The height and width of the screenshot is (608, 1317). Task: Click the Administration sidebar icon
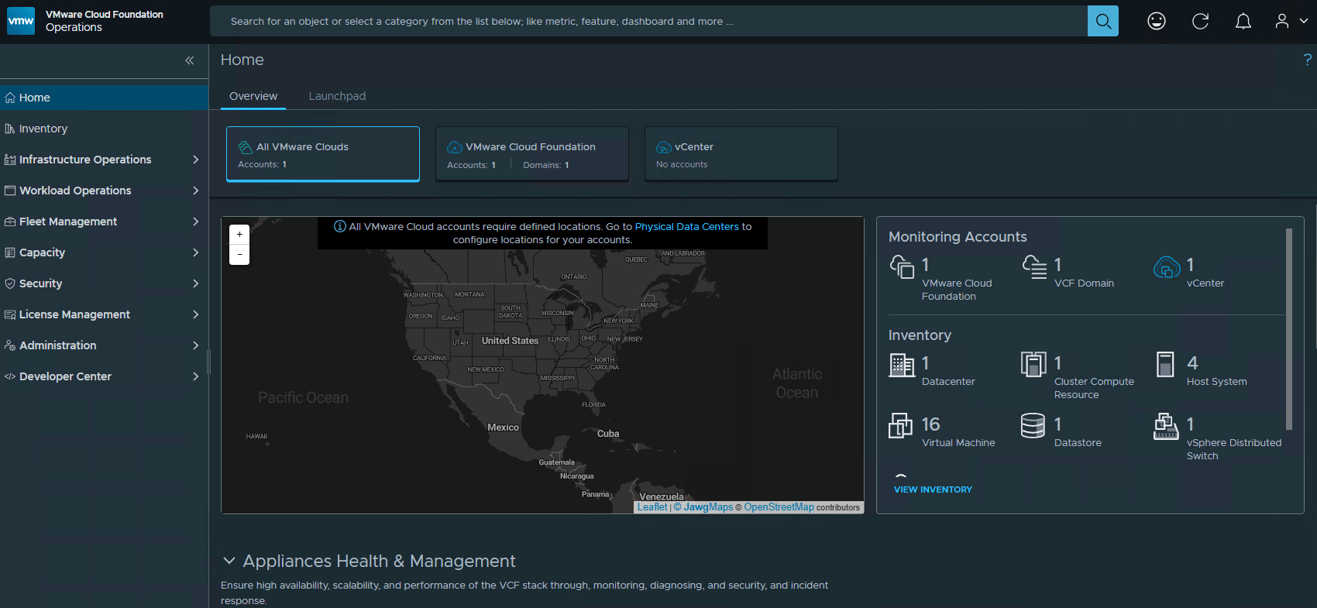tap(10, 345)
